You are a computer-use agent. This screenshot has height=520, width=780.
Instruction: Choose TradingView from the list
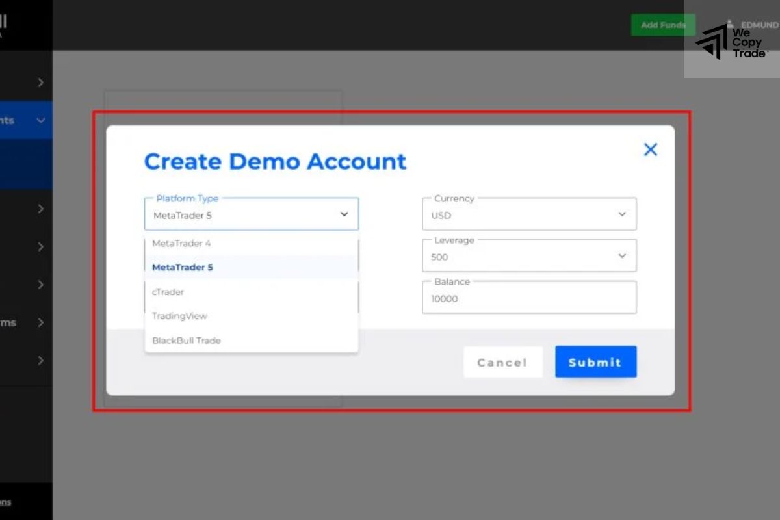tap(179, 316)
